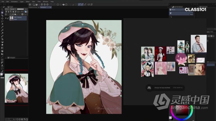Select the Eraser tool

2,45
